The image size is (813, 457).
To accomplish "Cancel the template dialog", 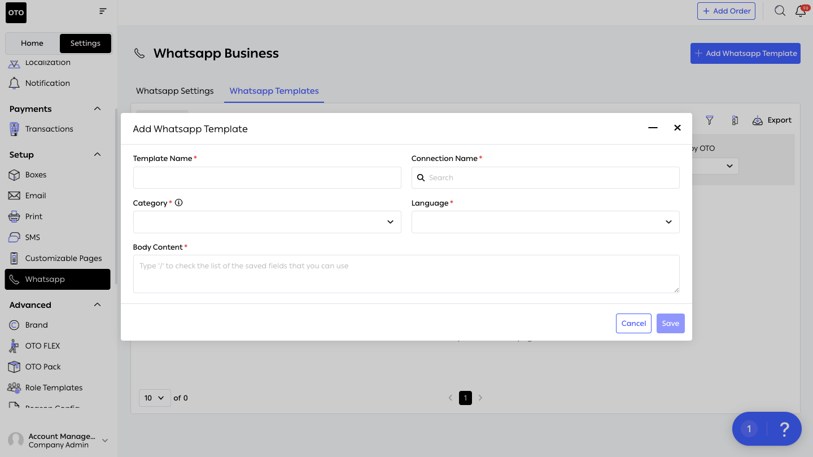I will click(633, 324).
